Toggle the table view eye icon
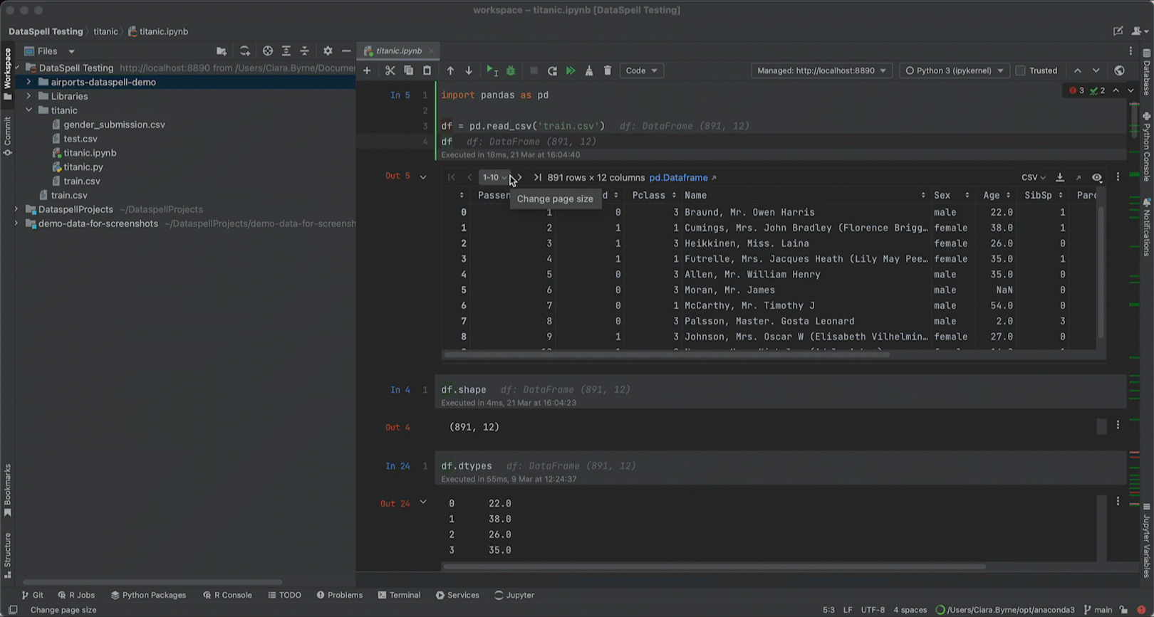The image size is (1154, 617). (x=1097, y=178)
